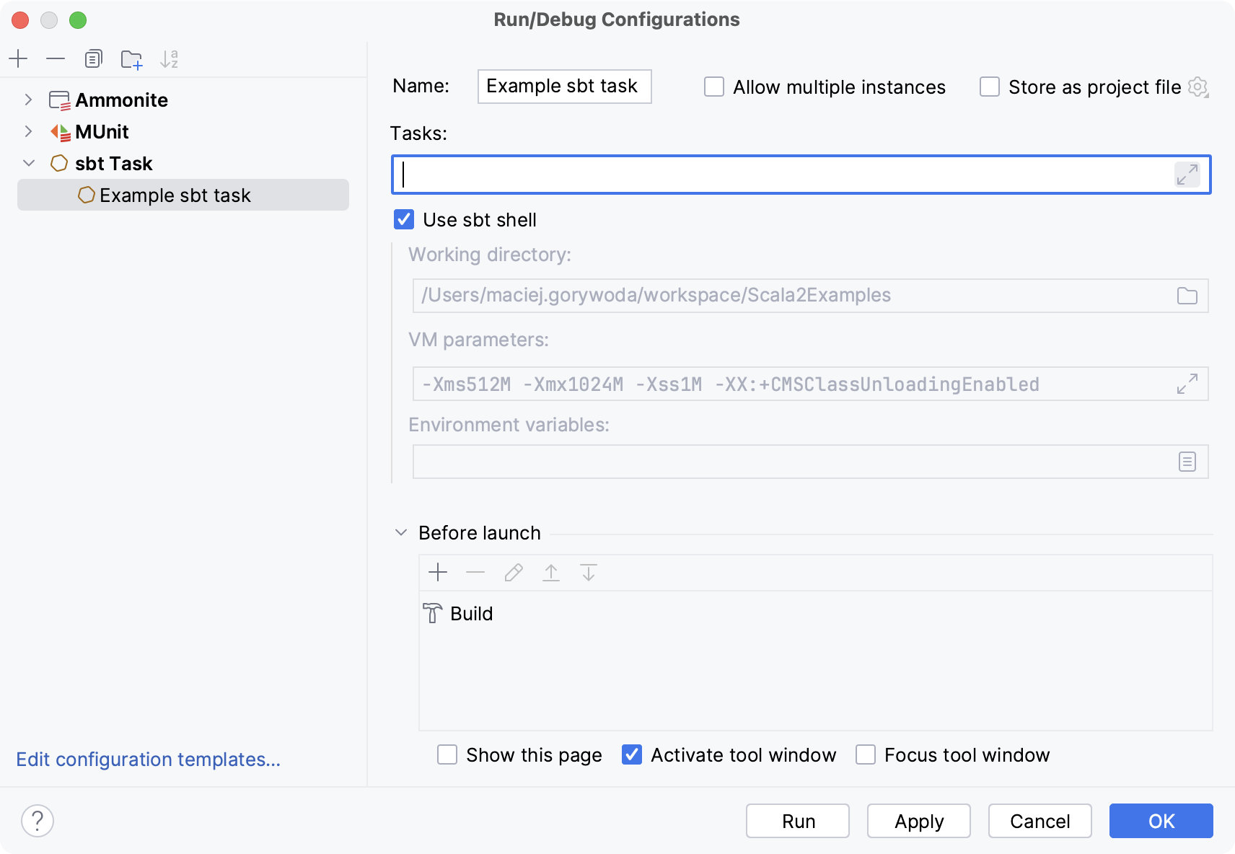This screenshot has height=854, width=1235.
Task: Enable Allow multiple instances
Action: (x=714, y=87)
